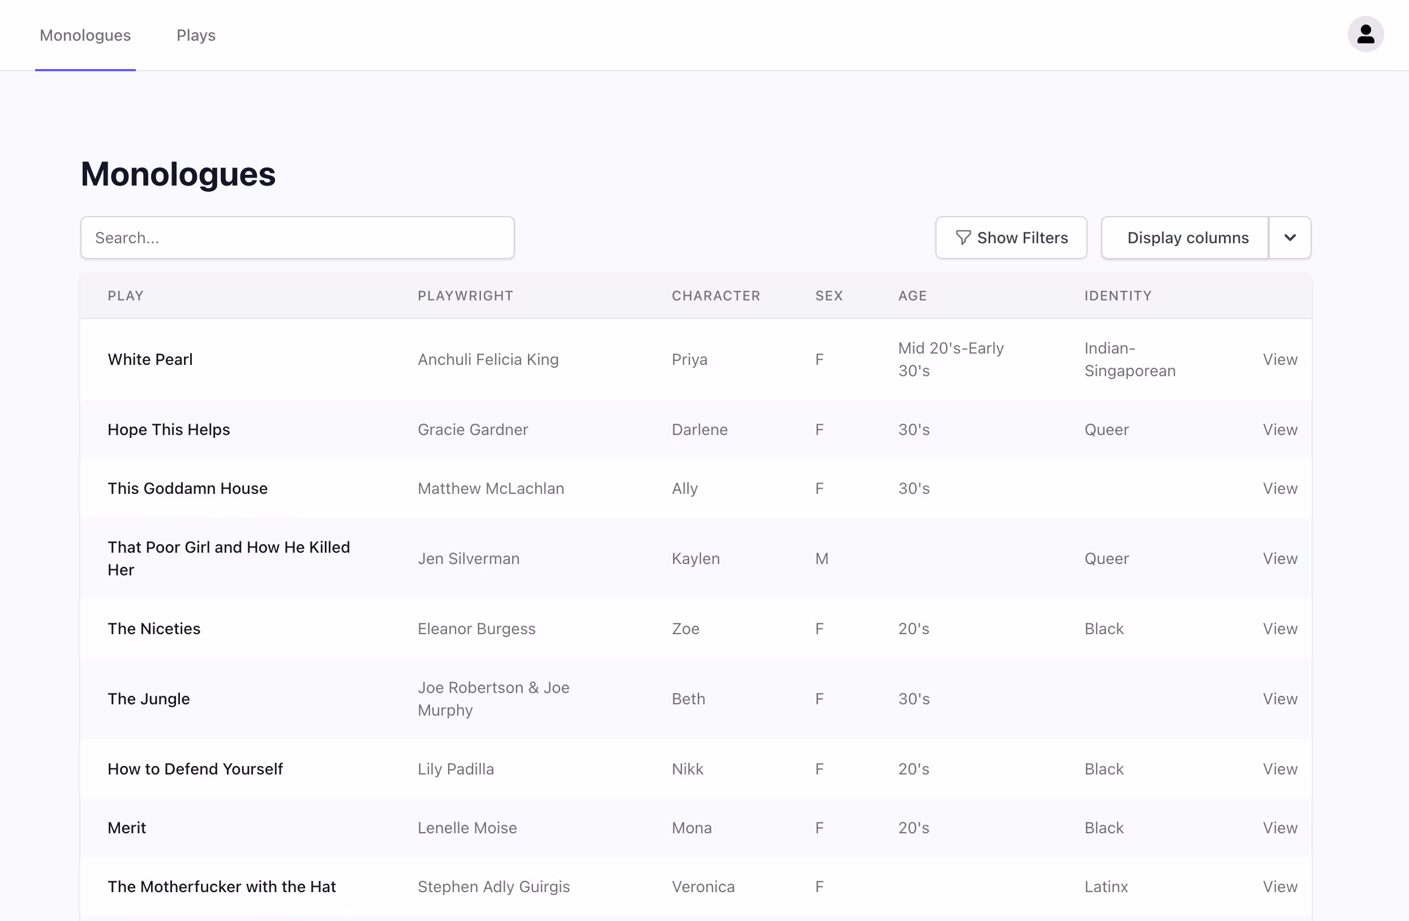
Task: View the Hope This Helps monologue
Action: click(1279, 430)
